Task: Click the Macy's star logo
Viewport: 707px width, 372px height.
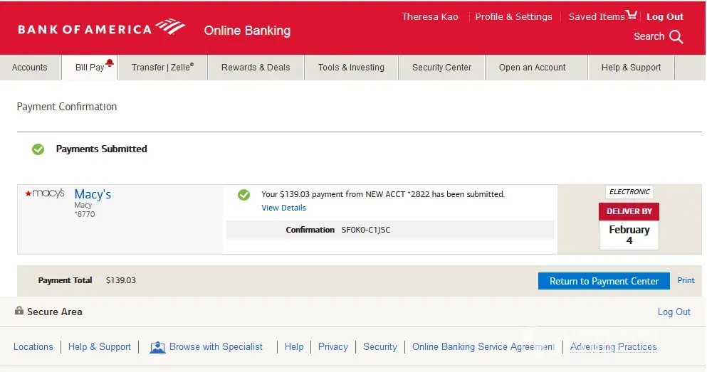Action: (x=45, y=193)
